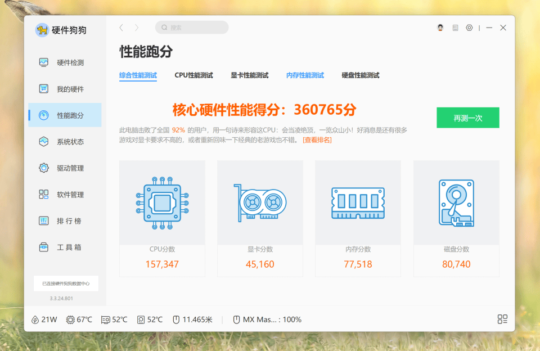The image size is (540, 351).
Task: Open the 显卡性能测试 tab
Action: (250, 75)
